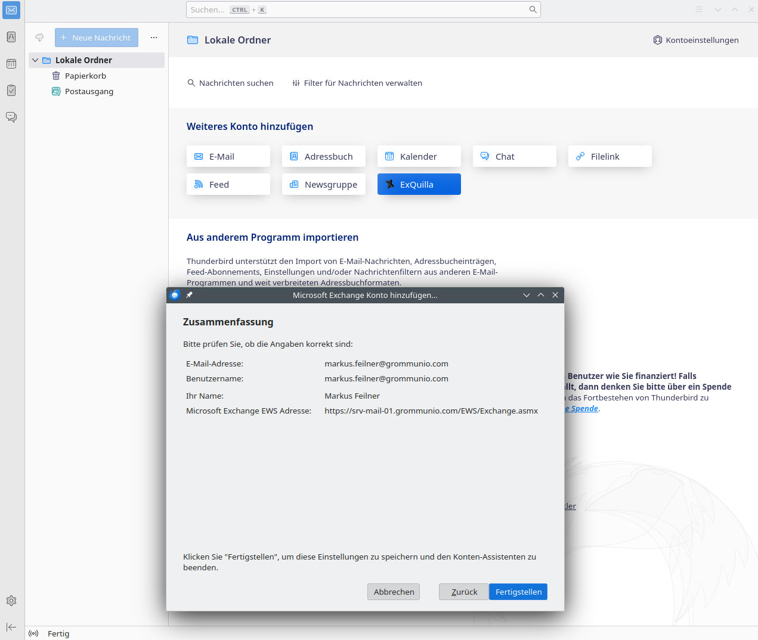Add a Kalender account
The image size is (758, 640).
pyautogui.click(x=419, y=156)
